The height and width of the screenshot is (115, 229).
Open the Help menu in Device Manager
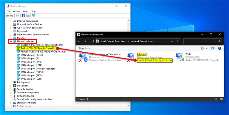(x=33, y=11)
